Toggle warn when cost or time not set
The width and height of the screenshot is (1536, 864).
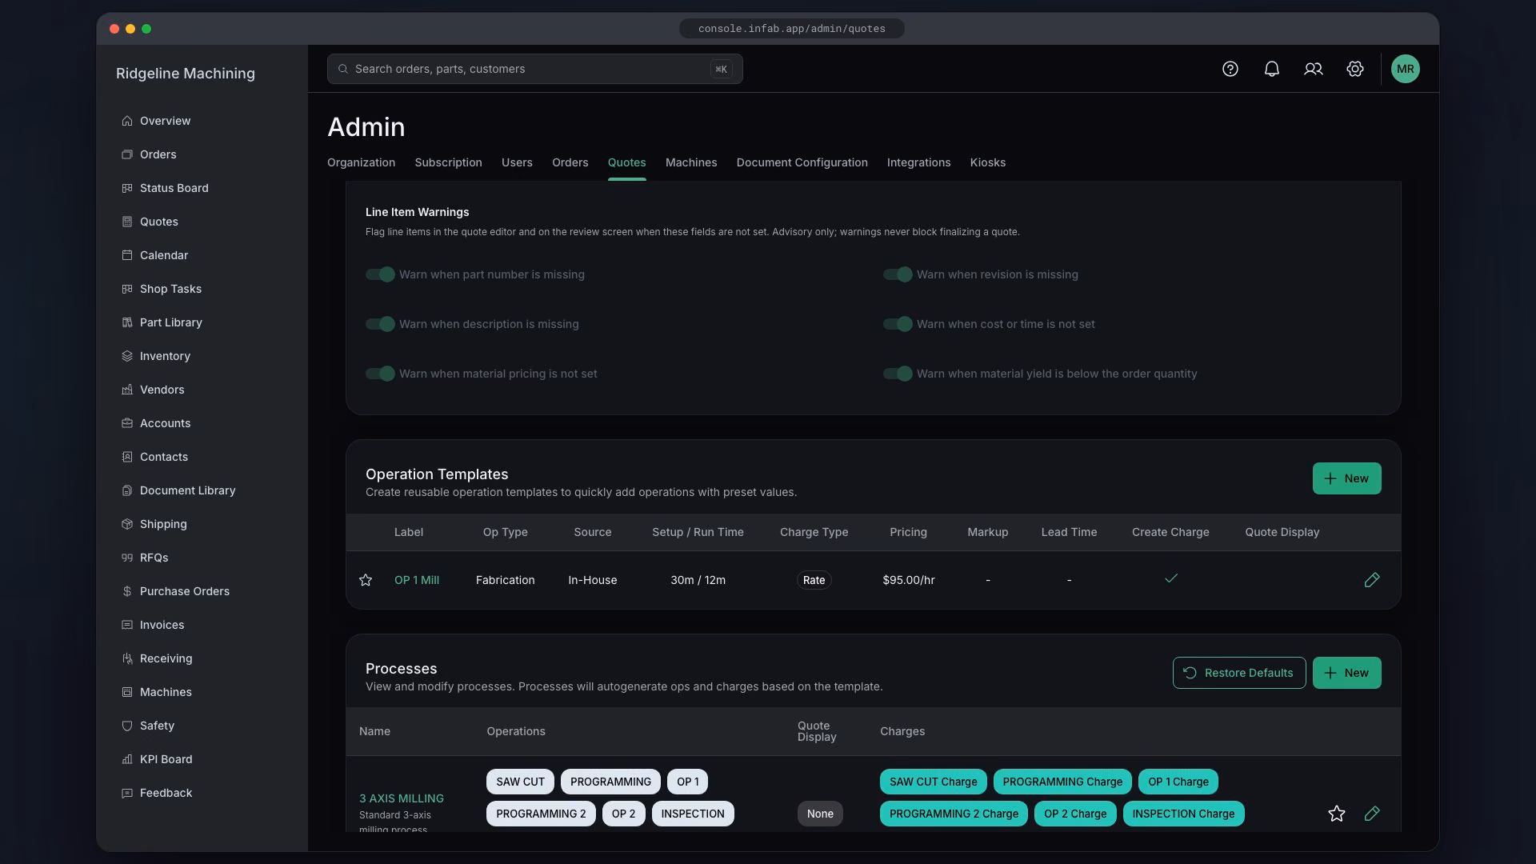click(898, 324)
